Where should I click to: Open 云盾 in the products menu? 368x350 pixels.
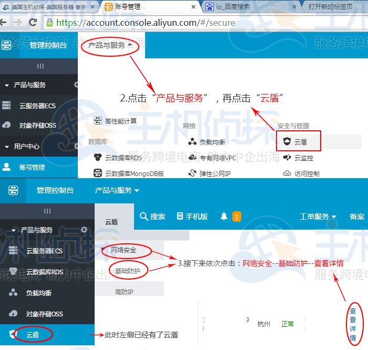(x=301, y=142)
